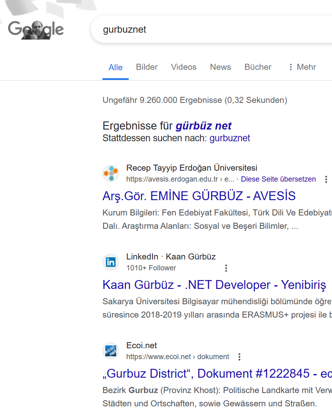Click the Recep Tayyip Erdoğan Üniversitesi site name
Screen dimensions: 332x412
pyautogui.click(x=192, y=168)
